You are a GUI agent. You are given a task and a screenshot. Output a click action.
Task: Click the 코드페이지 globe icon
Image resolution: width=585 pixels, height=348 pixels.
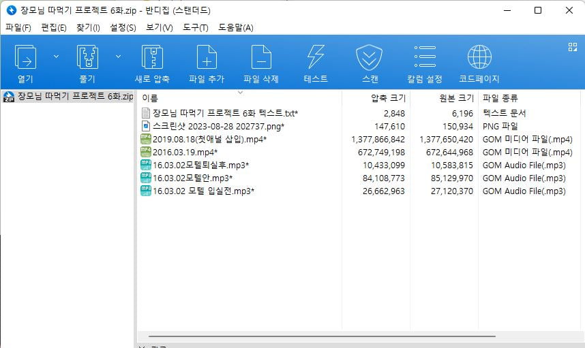pos(479,57)
